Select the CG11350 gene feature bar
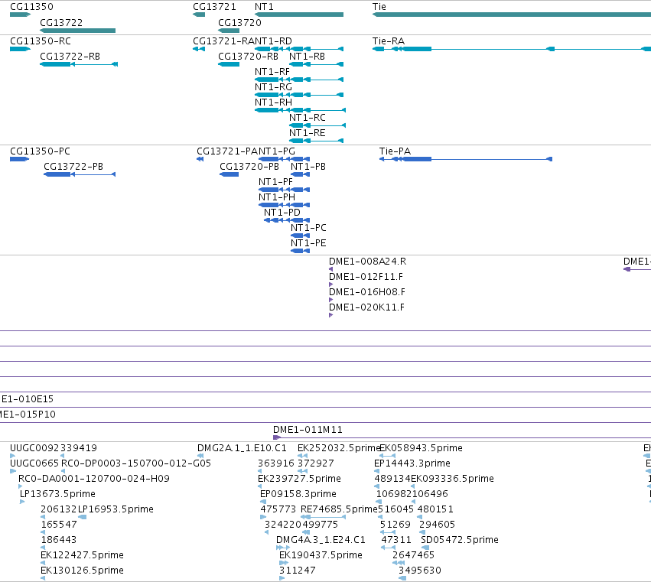This screenshot has width=651, height=582. 21,15
